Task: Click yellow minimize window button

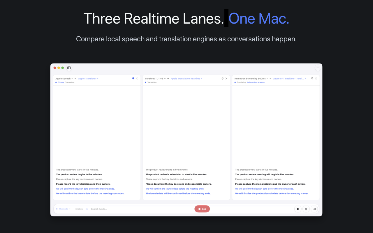Action: (59, 68)
